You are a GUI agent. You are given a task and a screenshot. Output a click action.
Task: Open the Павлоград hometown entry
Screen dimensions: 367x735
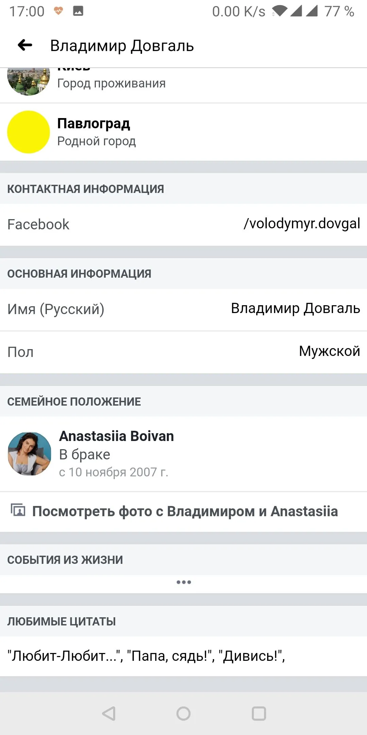coord(94,124)
